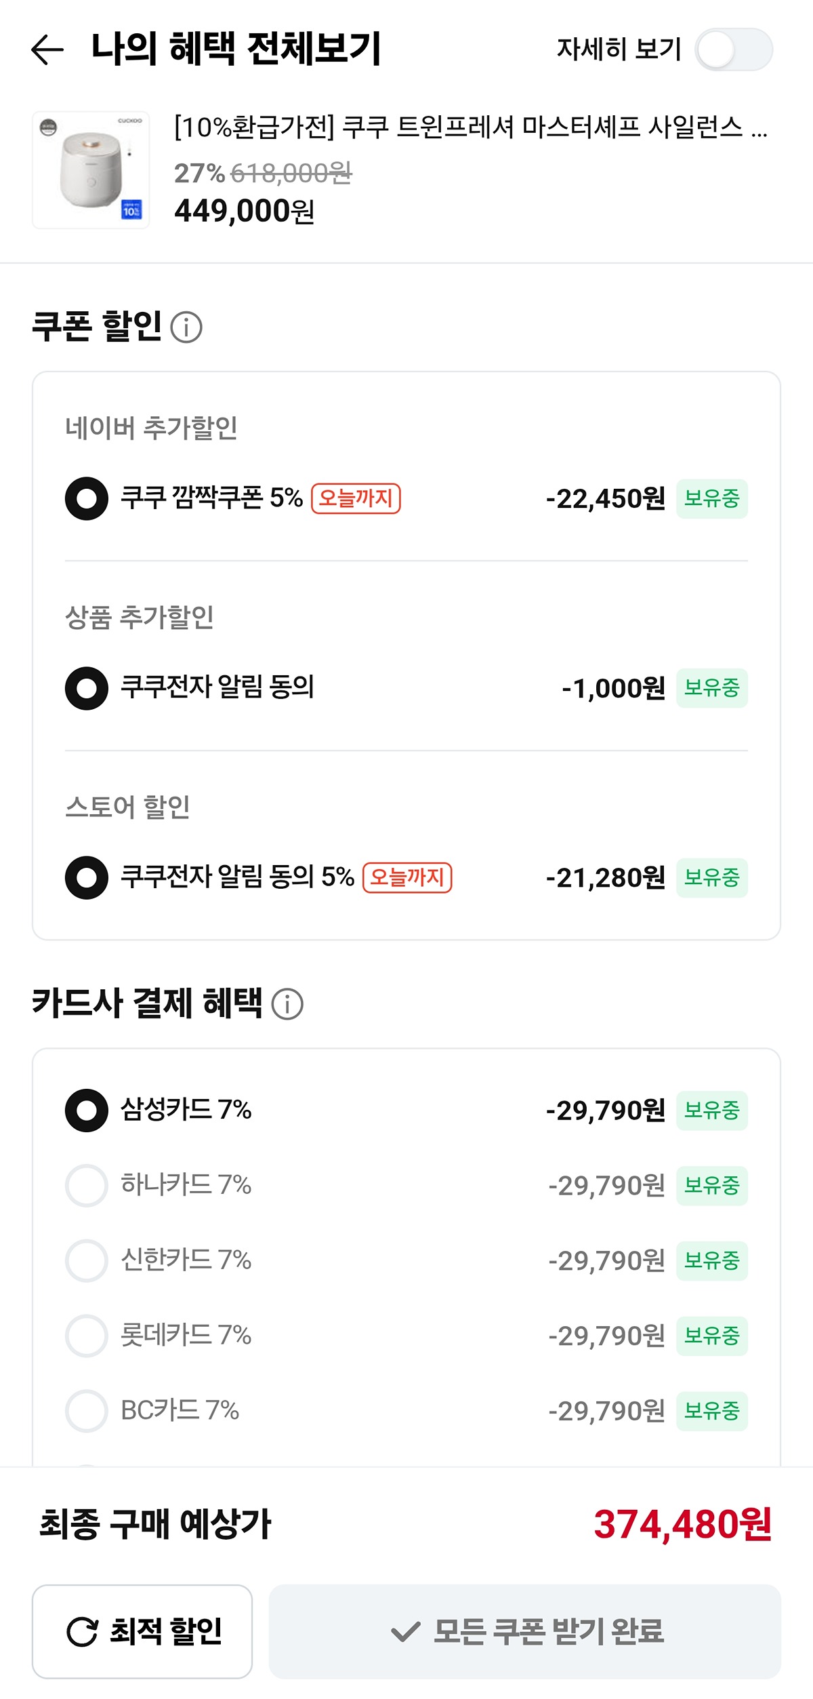This screenshot has height=1699, width=813.
Task: Open the product title link for 쿠쿠 트윈프레셔
Action: coord(470,127)
